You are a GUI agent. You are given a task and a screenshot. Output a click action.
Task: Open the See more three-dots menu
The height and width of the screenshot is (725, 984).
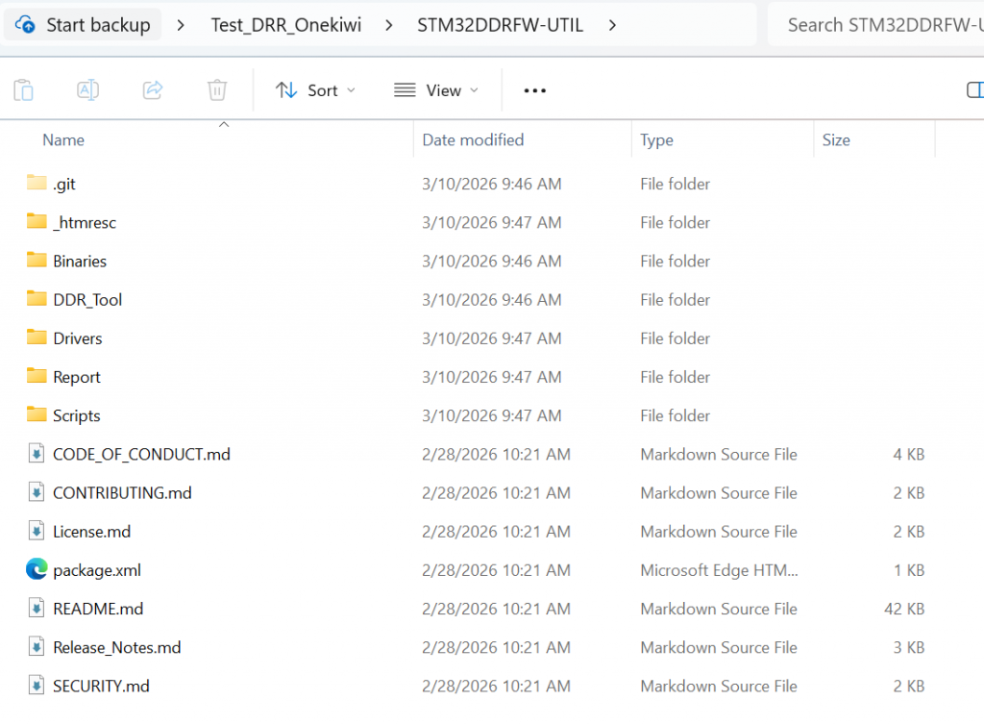pos(534,90)
